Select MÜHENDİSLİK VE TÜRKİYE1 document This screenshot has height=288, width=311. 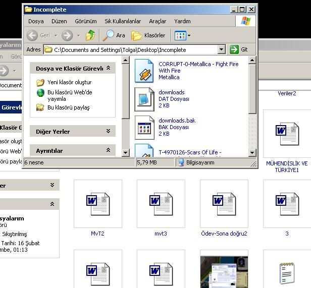287,134
